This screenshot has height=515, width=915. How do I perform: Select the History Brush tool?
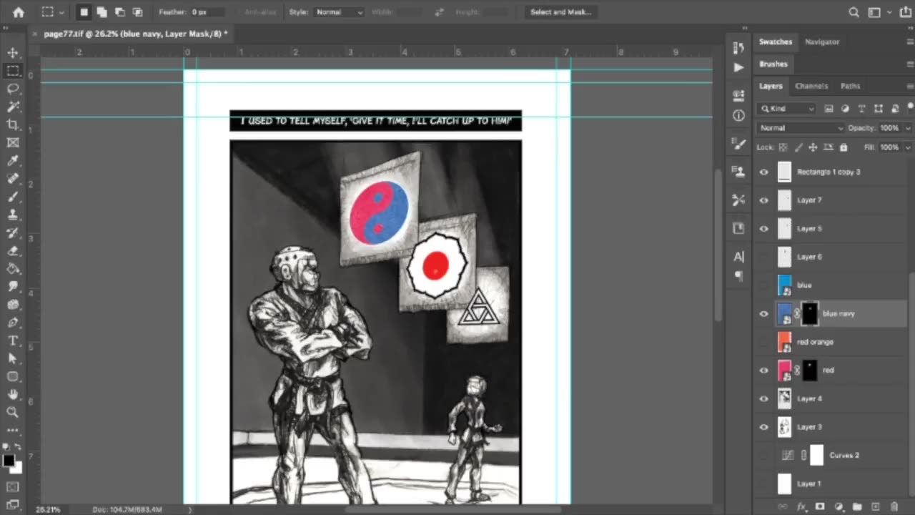13,233
